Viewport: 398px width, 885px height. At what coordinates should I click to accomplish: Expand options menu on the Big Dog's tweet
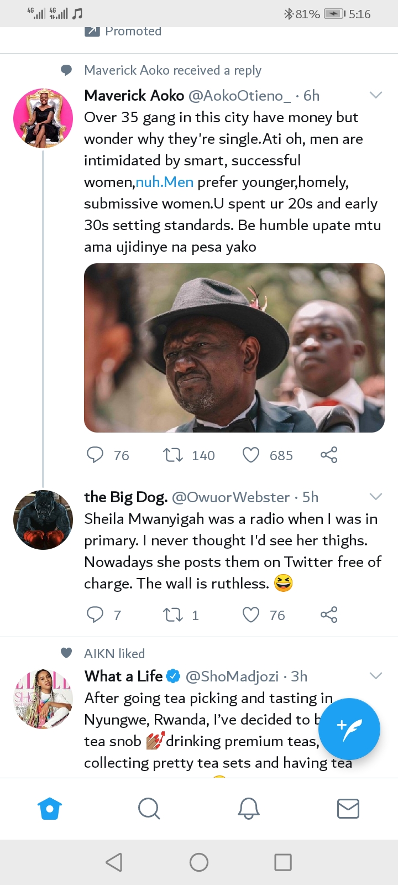(x=376, y=497)
